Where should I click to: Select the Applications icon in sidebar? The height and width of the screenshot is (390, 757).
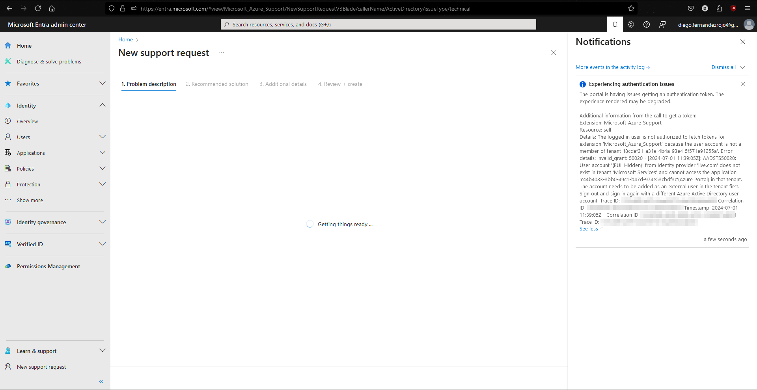click(8, 152)
